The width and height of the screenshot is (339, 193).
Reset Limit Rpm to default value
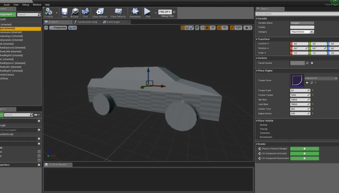point(313,104)
